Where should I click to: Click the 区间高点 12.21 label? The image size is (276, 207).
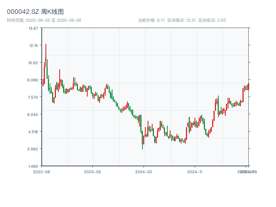[x=181, y=20]
